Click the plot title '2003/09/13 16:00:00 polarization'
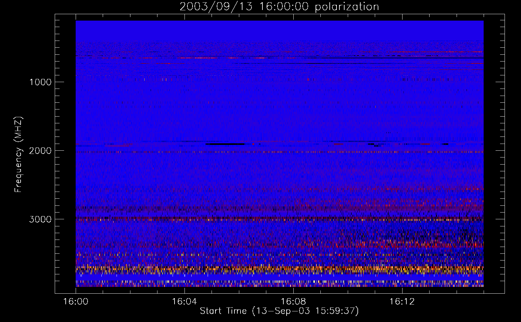 coord(279,7)
